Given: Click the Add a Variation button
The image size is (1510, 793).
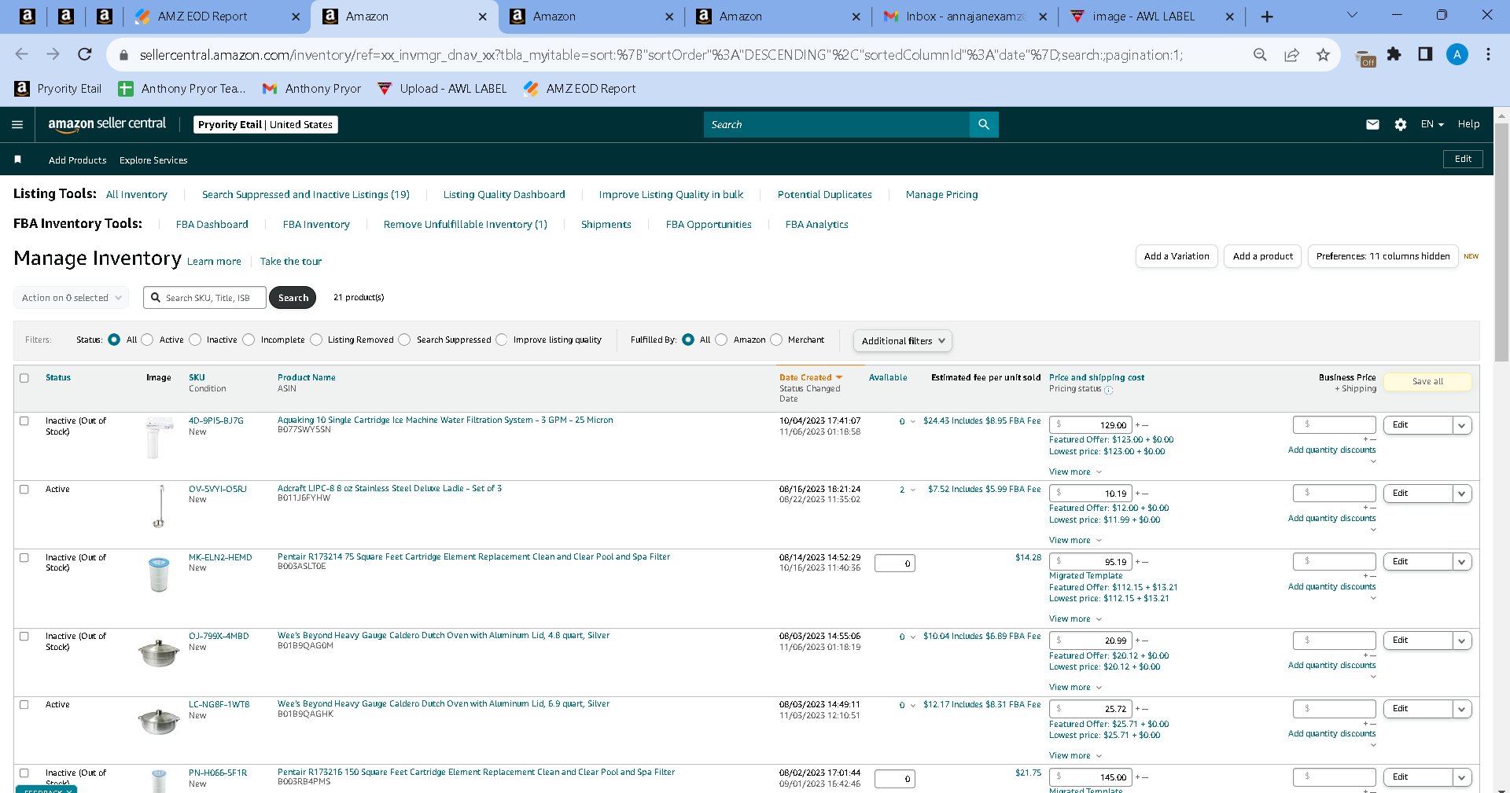Looking at the screenshot, I should [x=1177, y=256].
